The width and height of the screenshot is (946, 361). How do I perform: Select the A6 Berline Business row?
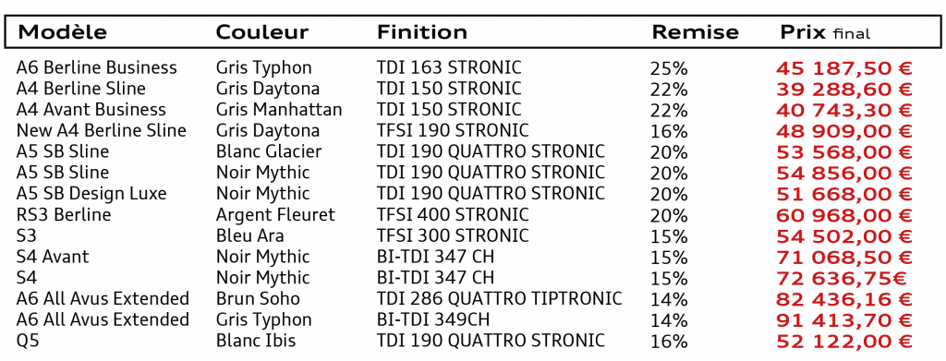(x=465, y=67)
